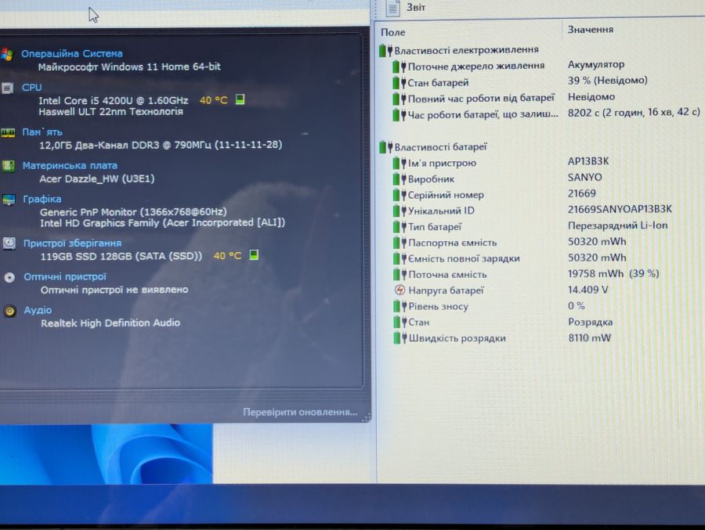The image size is (705, 530).
Task: Click the 8202 с remaining time value
Action: tap(634, 113)
